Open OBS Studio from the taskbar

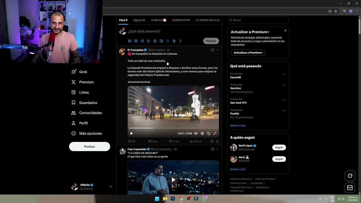click(x=188, y=199)
